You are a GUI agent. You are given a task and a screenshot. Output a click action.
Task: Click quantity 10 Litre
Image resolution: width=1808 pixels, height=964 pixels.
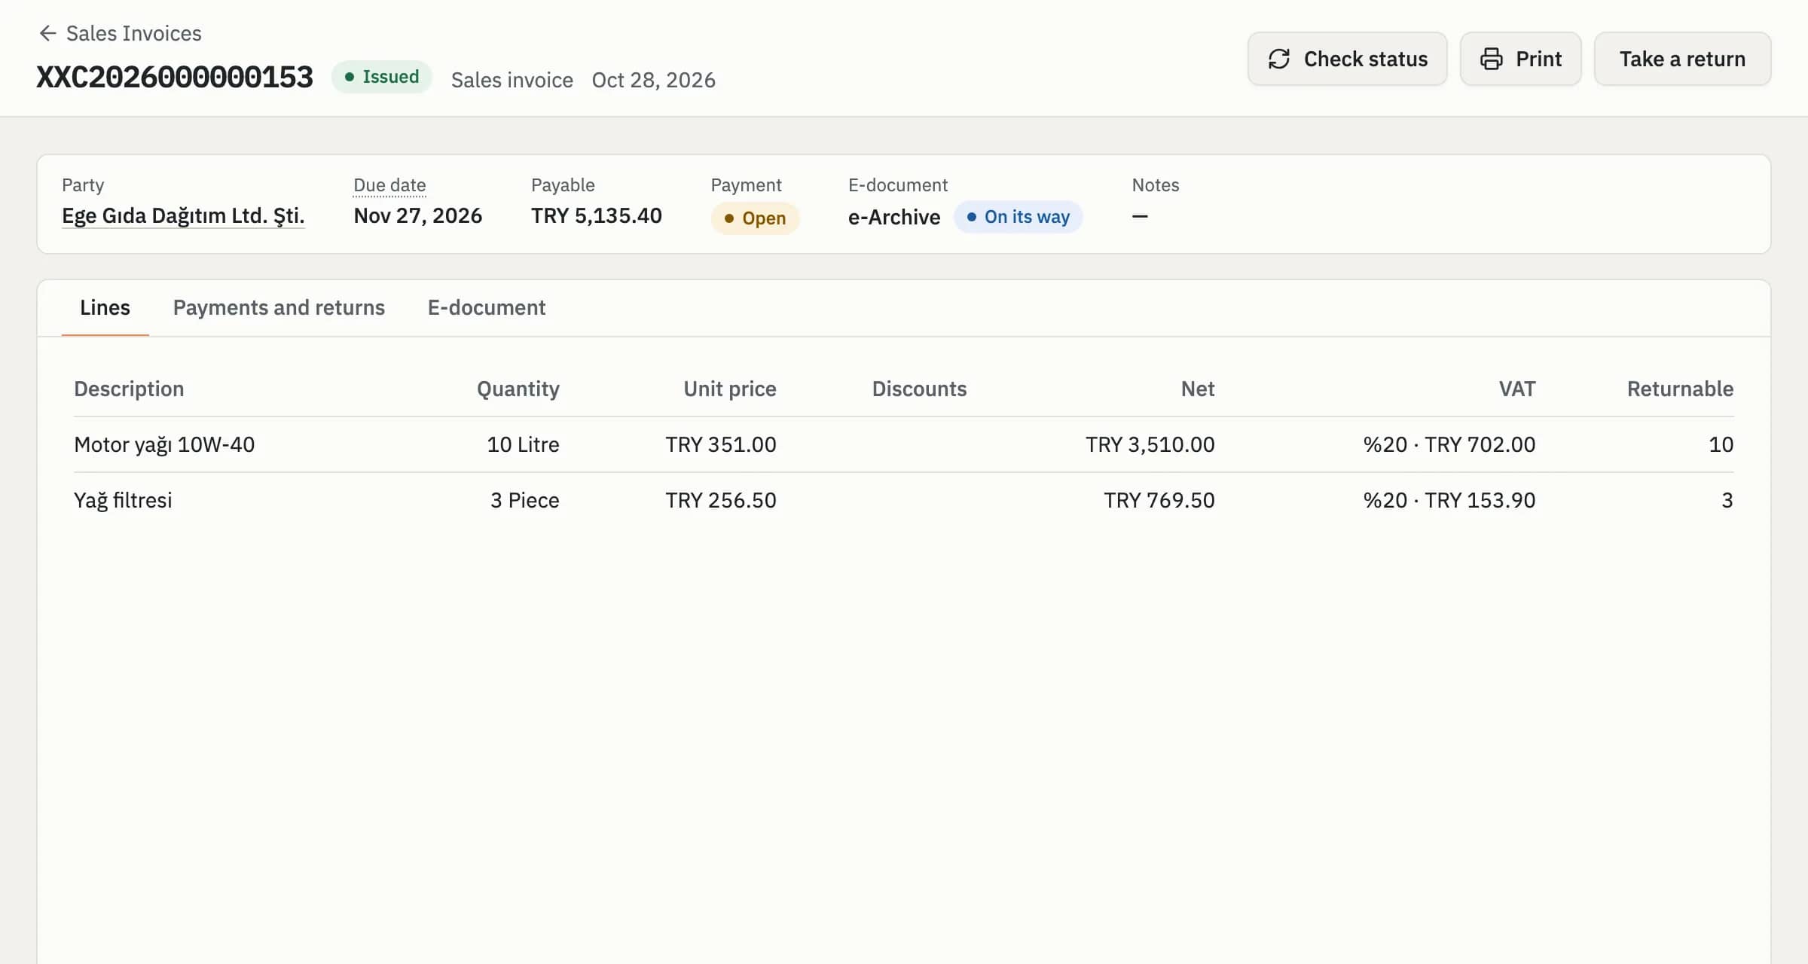(523, 444)
